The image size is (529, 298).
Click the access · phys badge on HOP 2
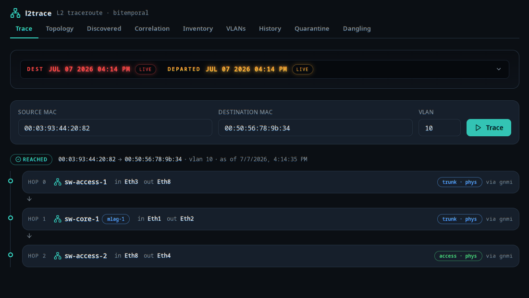pyautogui.click(x=458, y=256)
